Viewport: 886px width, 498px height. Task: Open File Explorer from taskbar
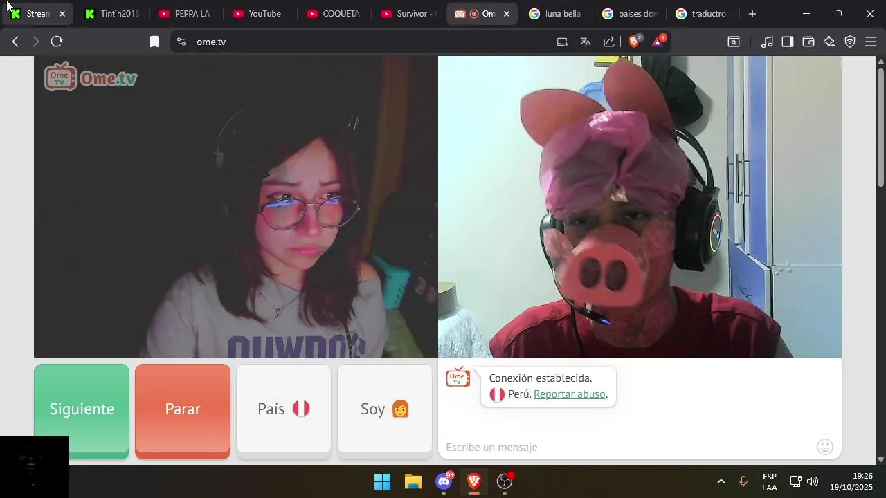click(413, 481)
